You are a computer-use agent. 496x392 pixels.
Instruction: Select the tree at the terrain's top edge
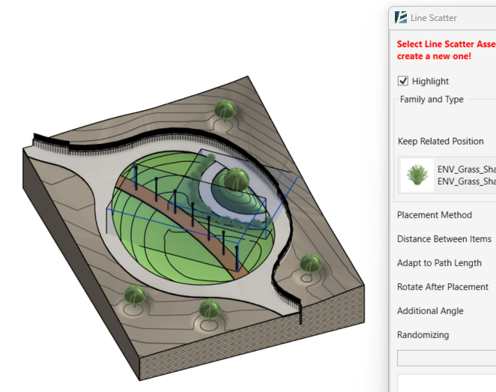pyautogui.click(x=225, y=109)
